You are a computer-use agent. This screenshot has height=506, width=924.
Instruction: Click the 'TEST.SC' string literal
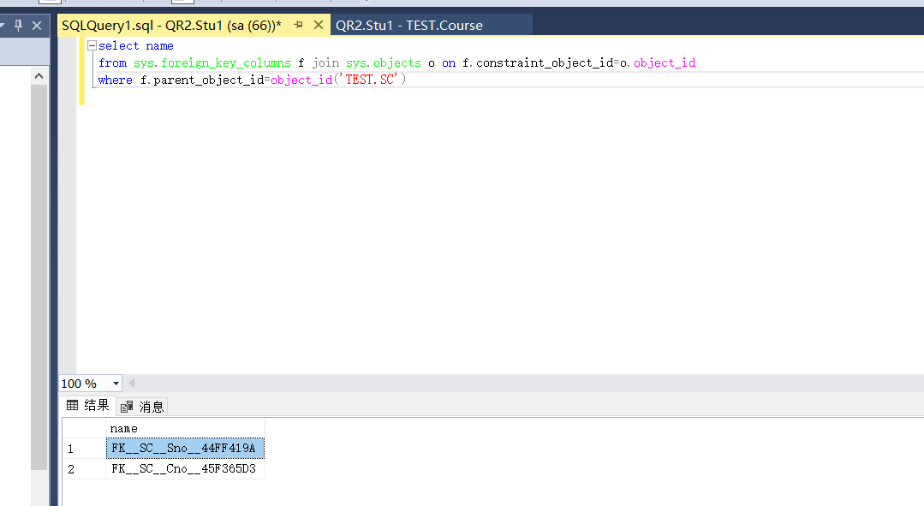pyautogui.click(x=370, y=80)
